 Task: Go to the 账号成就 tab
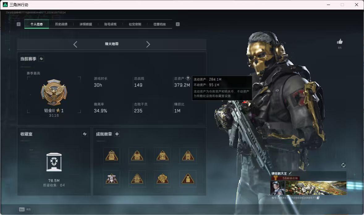click(110, 24)
